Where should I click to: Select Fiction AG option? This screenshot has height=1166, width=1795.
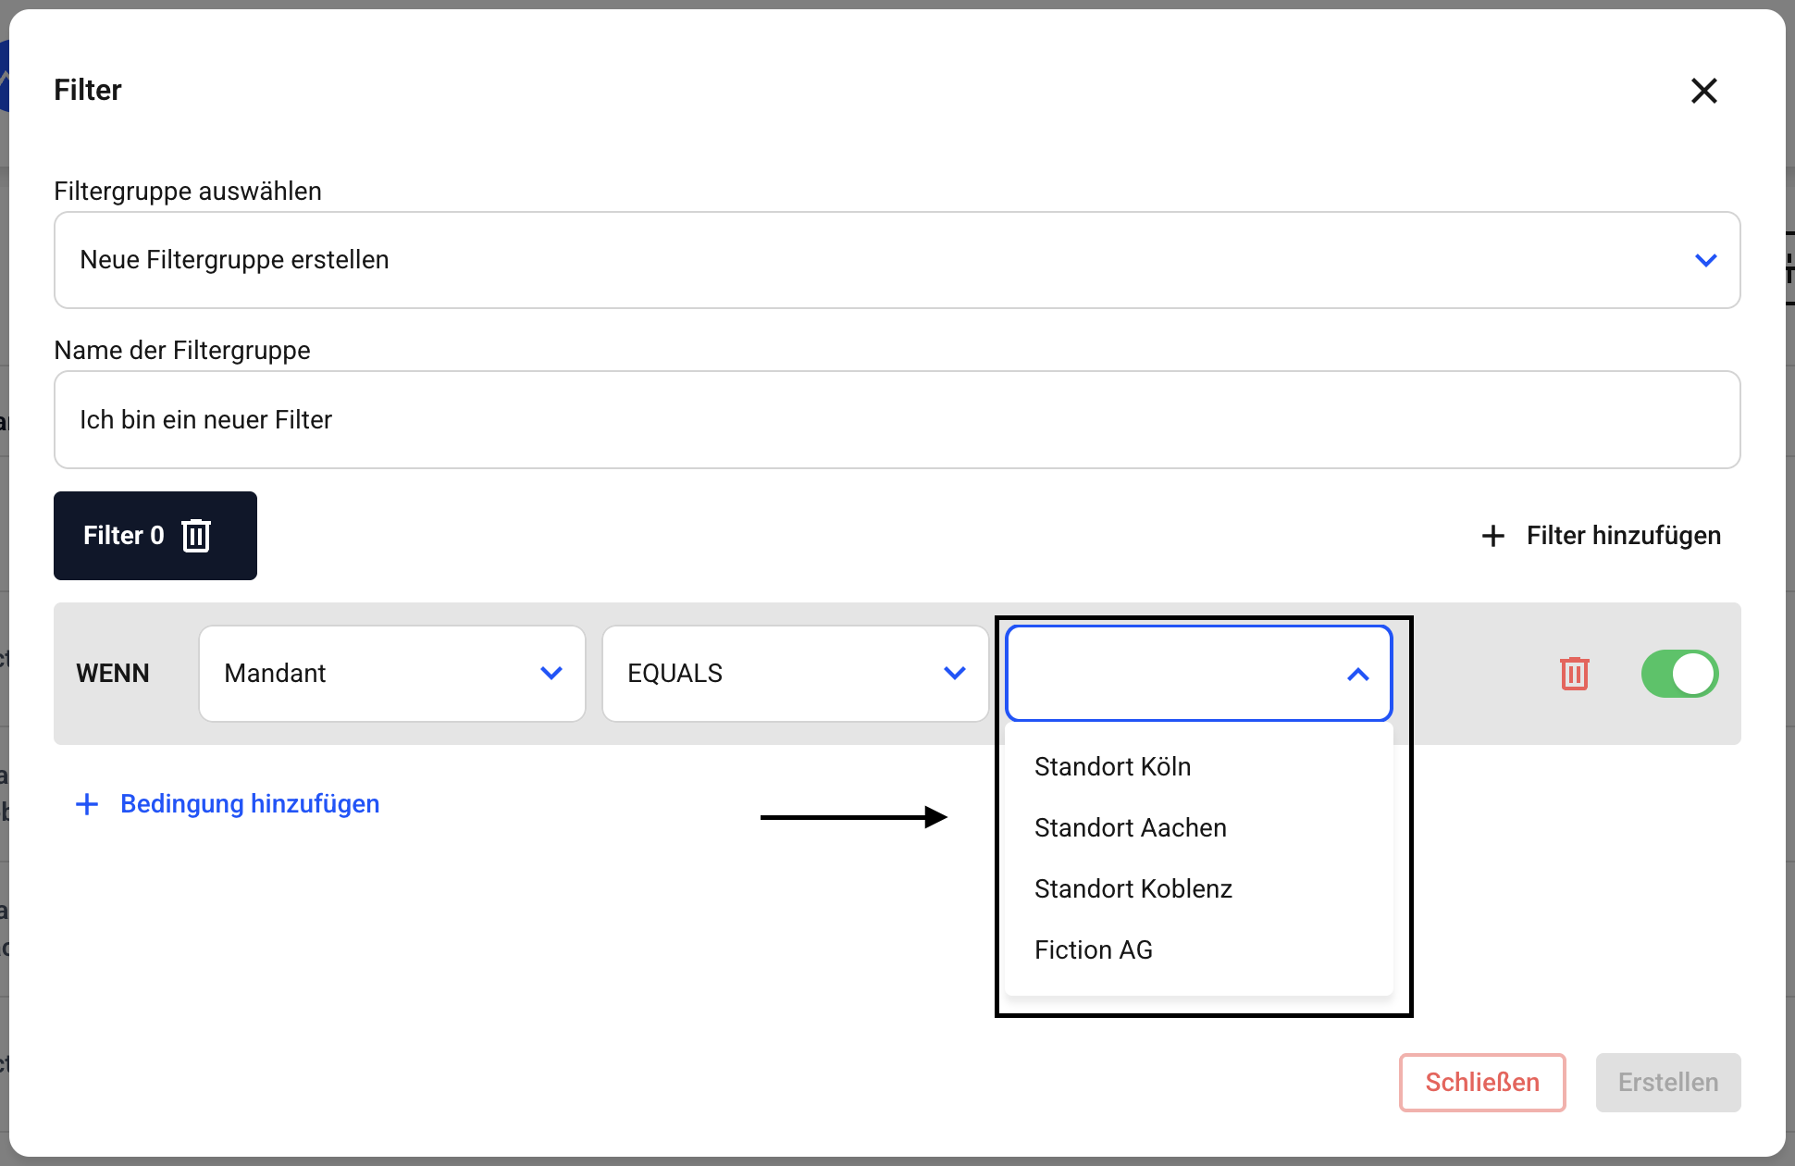[1093, 950]
